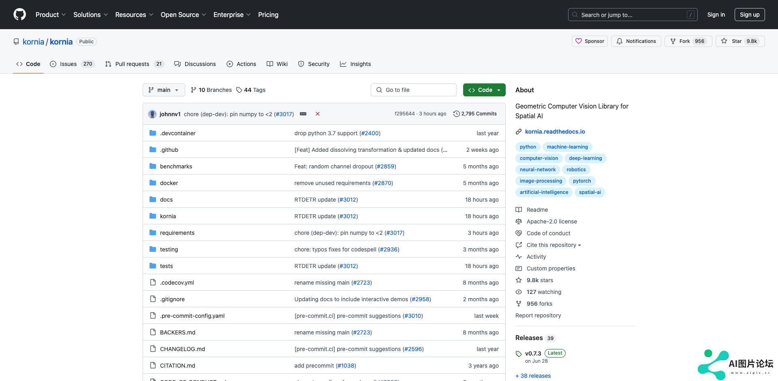Image resolution: width=778 pixels, height=381 pixels.
Task: Open the #3017 link in the requirements row
Action: click(x=394, y=232)
